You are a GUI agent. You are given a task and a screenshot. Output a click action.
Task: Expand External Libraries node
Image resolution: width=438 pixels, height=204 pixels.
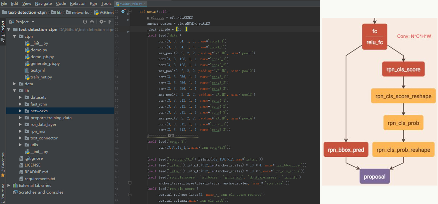9,186
